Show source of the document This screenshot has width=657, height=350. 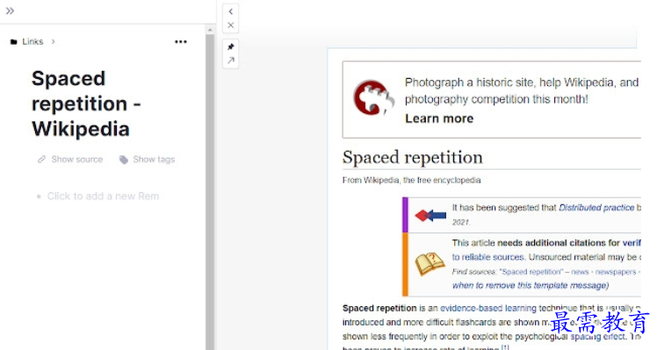coord(77,159)
